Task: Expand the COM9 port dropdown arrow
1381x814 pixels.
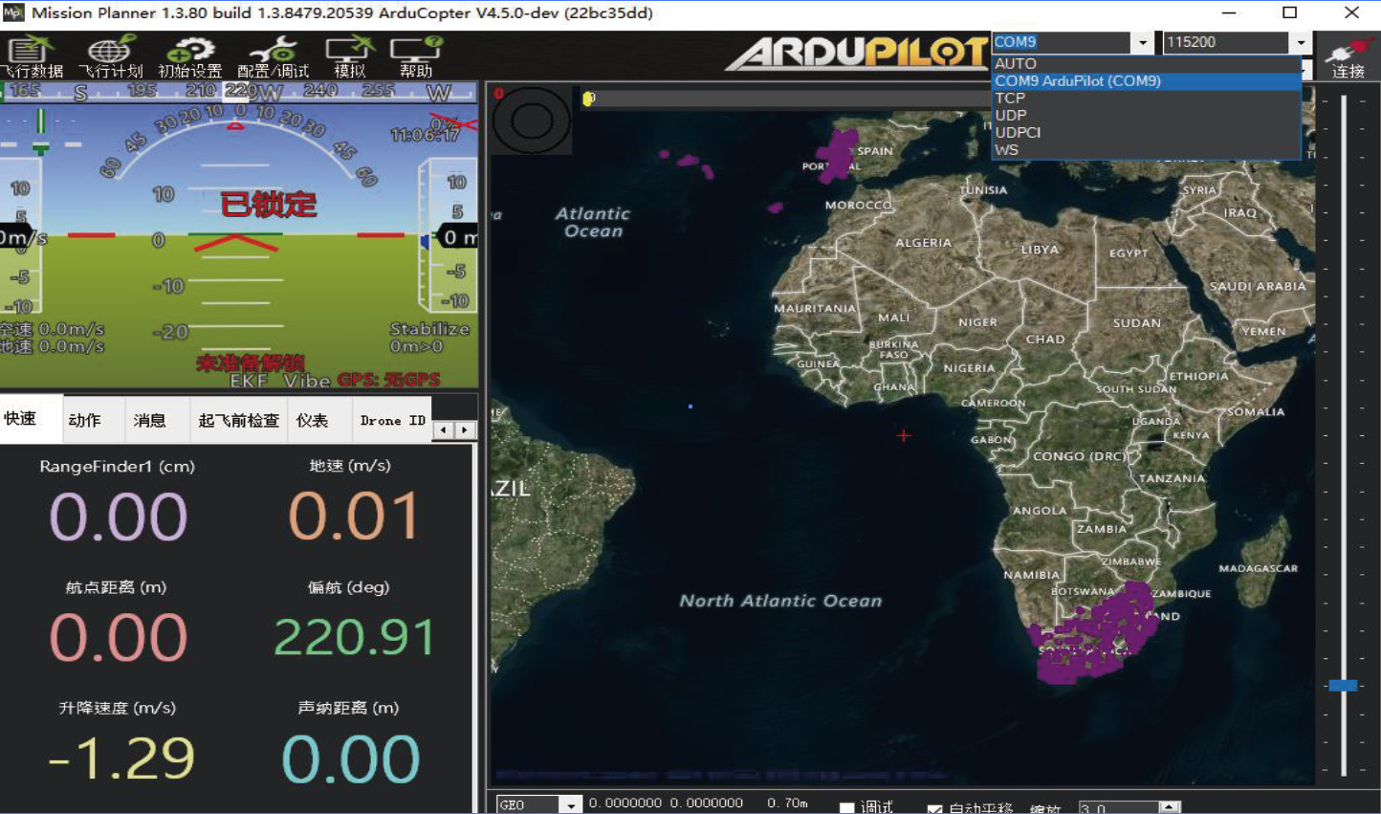Action: tap(1143, 42)
